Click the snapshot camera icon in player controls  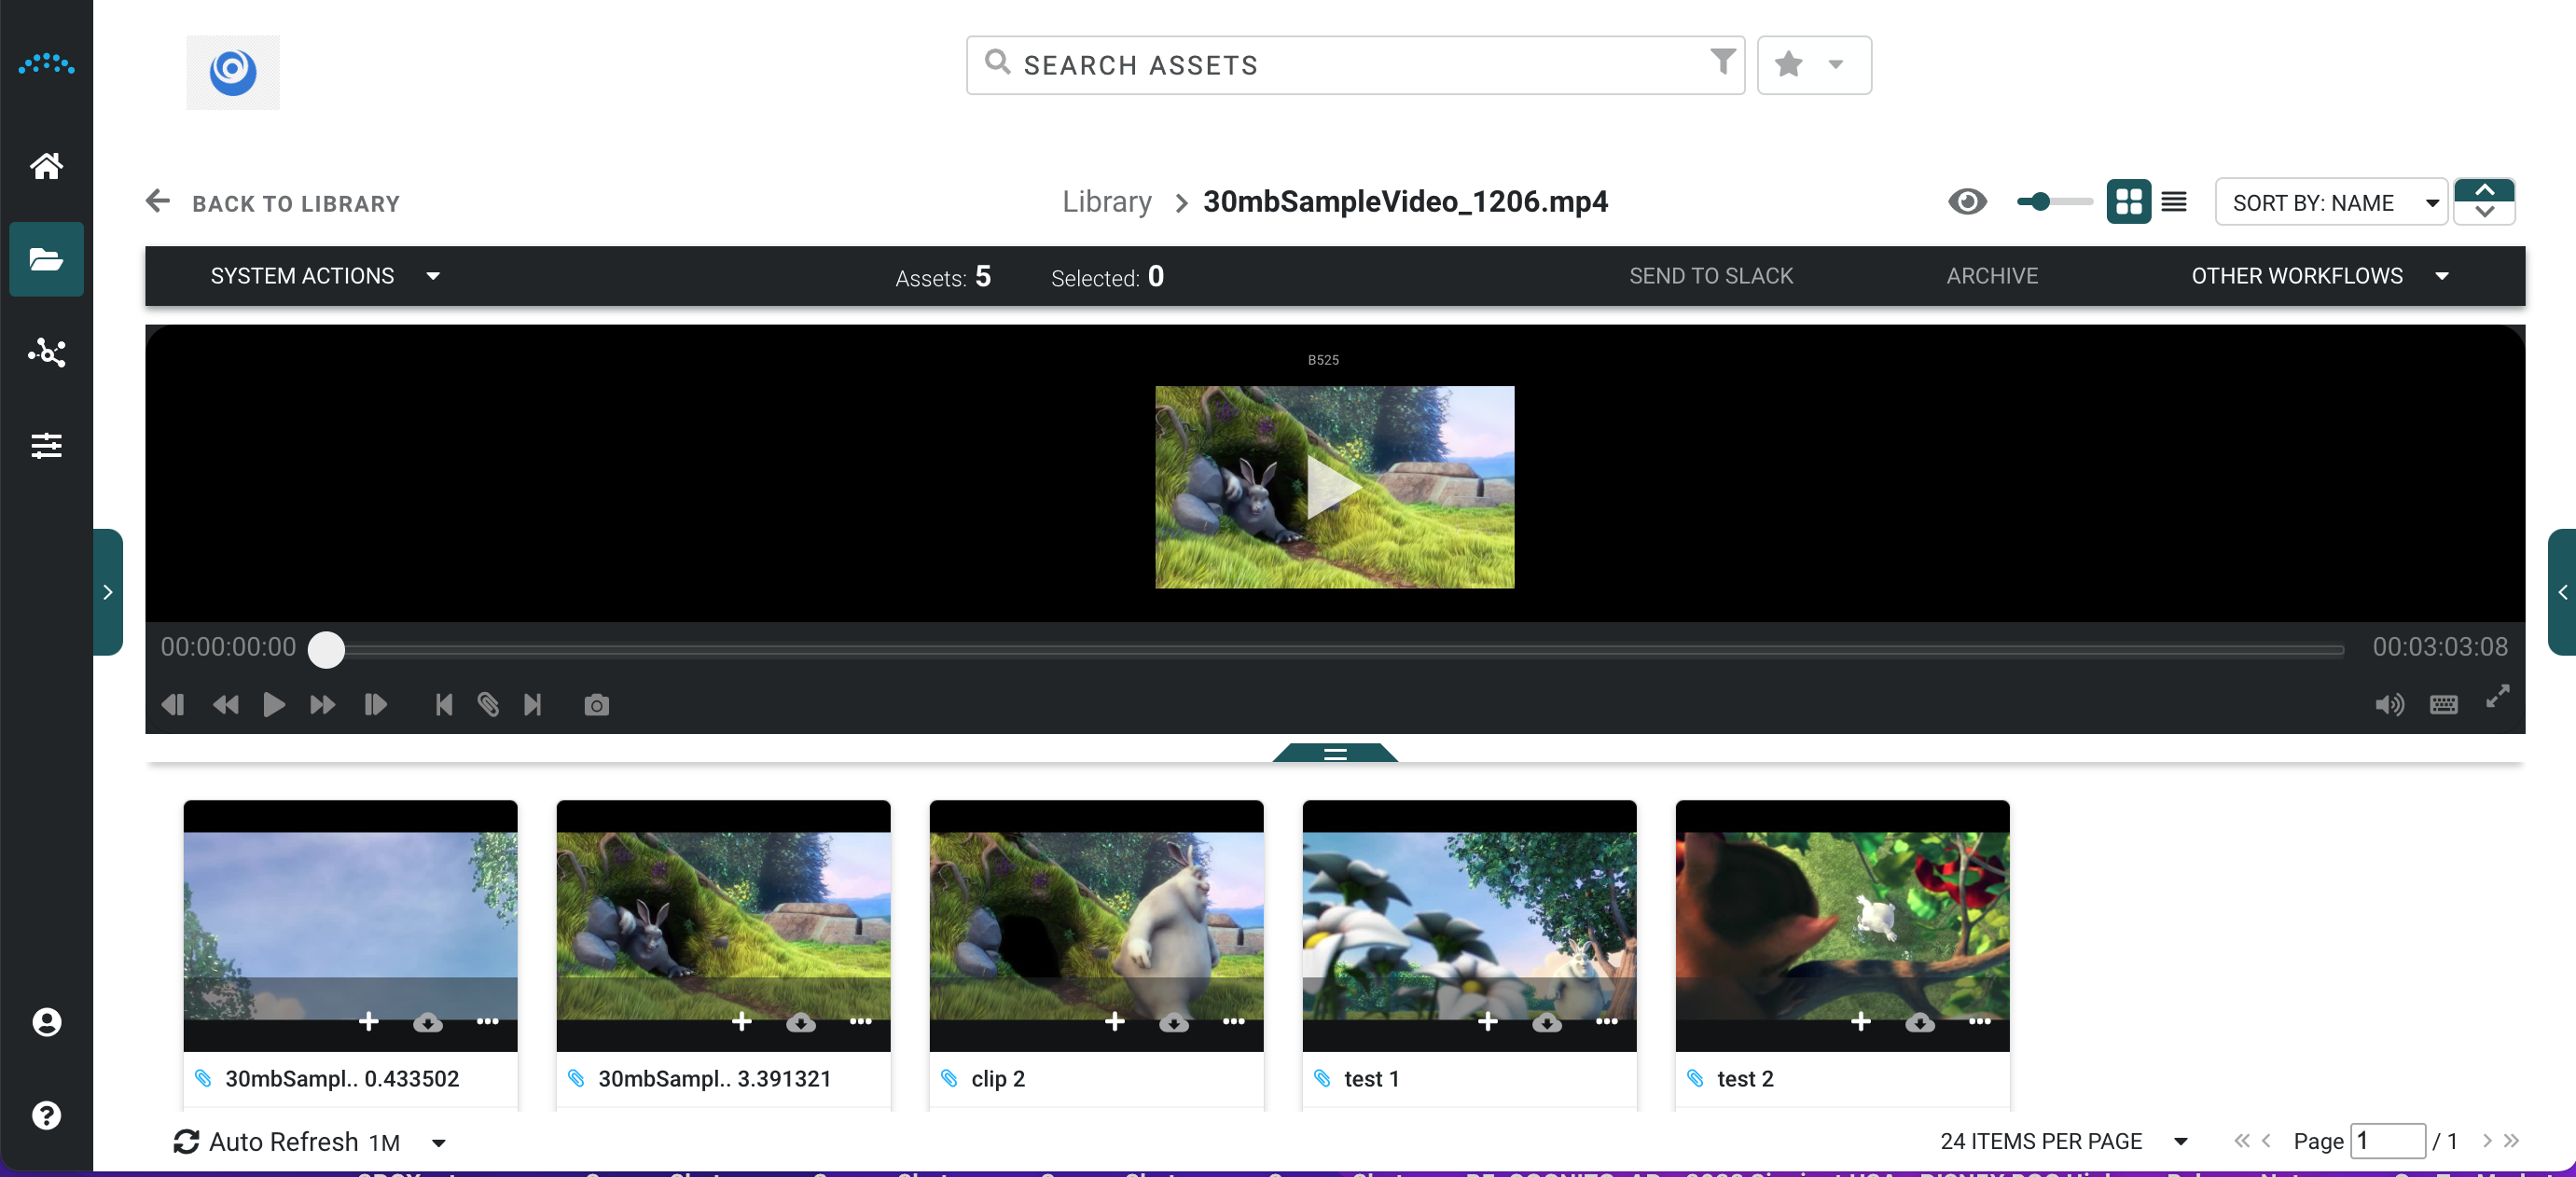(596, 705)
